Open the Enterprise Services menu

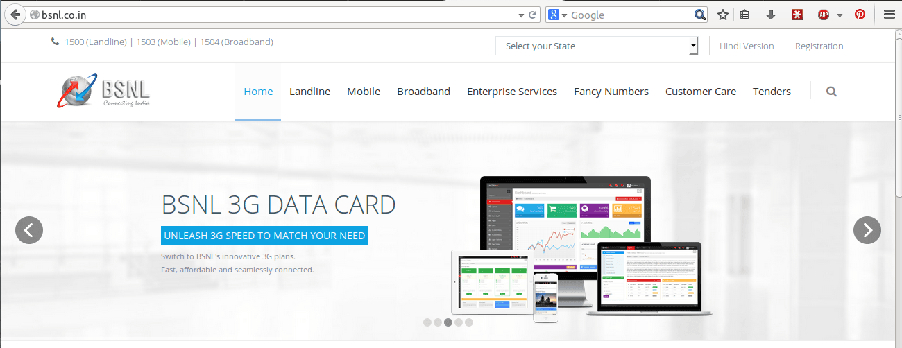tap(512, 92)
